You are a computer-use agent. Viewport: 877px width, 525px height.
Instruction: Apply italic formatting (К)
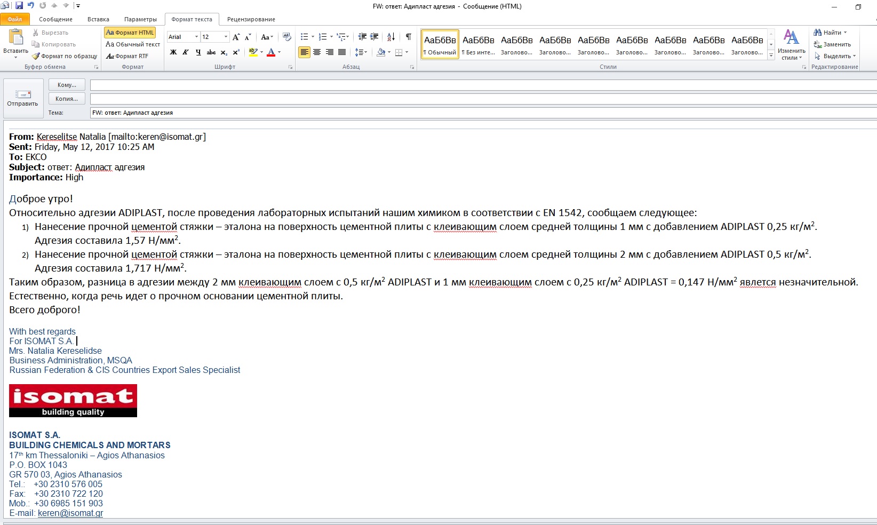pos(186,52)
